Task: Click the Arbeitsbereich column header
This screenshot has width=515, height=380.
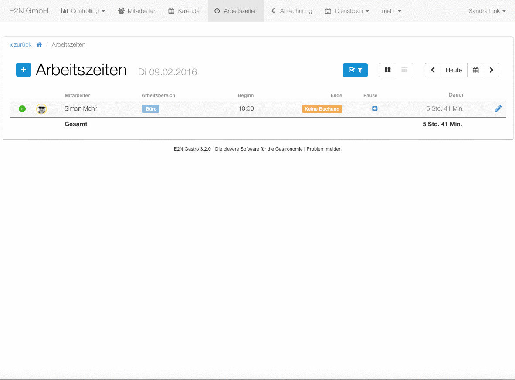Action: click(x=158, y=95)
